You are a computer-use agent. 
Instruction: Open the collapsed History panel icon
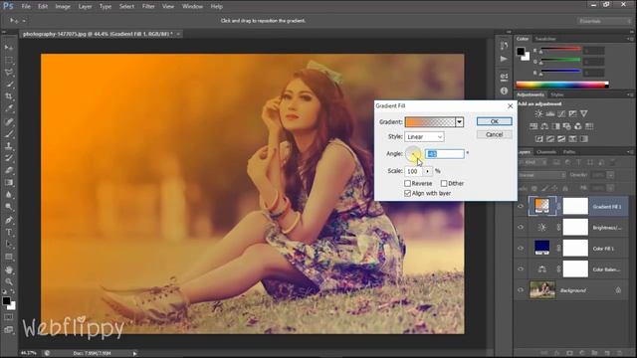point(505,46)
